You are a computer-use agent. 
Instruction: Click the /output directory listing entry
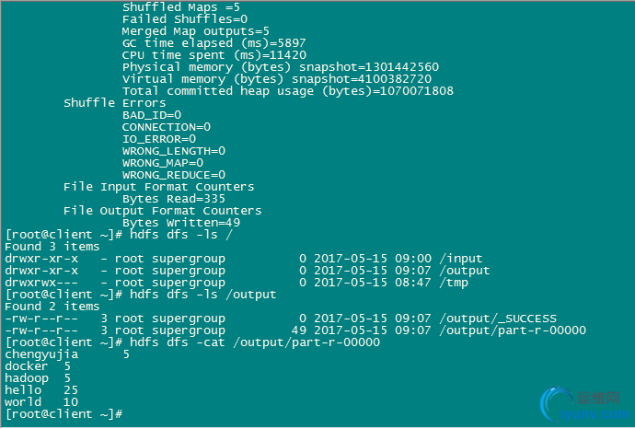point(465,271)
